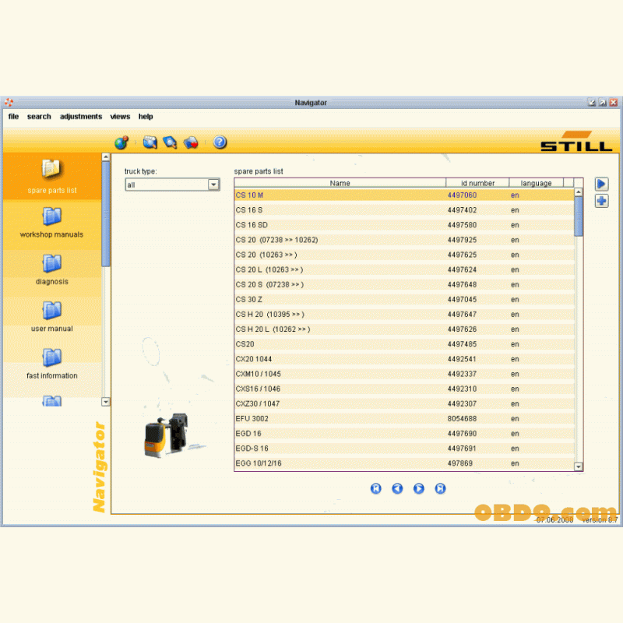Select the EGD-S 16 row
Viewport: 623px width, 623px height.
tap(404, 449)
